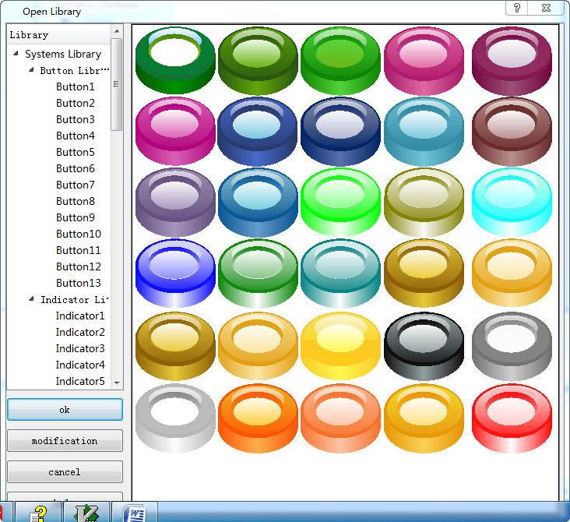Select the red glowing button in bottom row
570x522 pixels.
[x=512, y=418]
